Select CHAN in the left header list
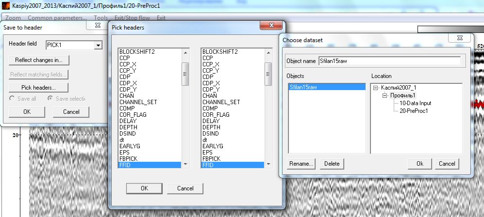Viewport: 484px width, 217px height. point(150,96)
